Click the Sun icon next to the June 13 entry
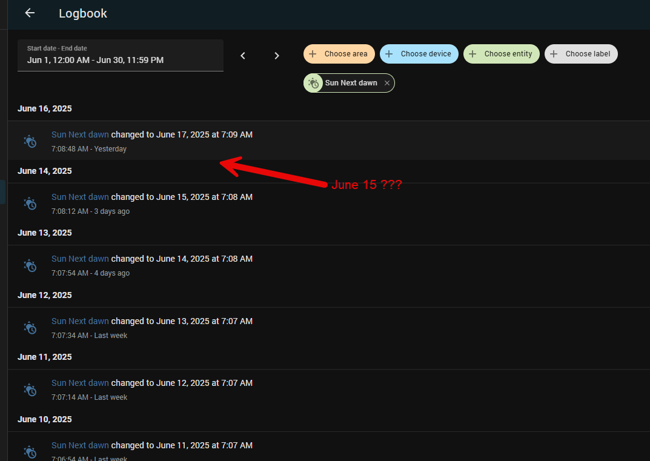This screenshot has width=650, height=461. pos(30,265)
